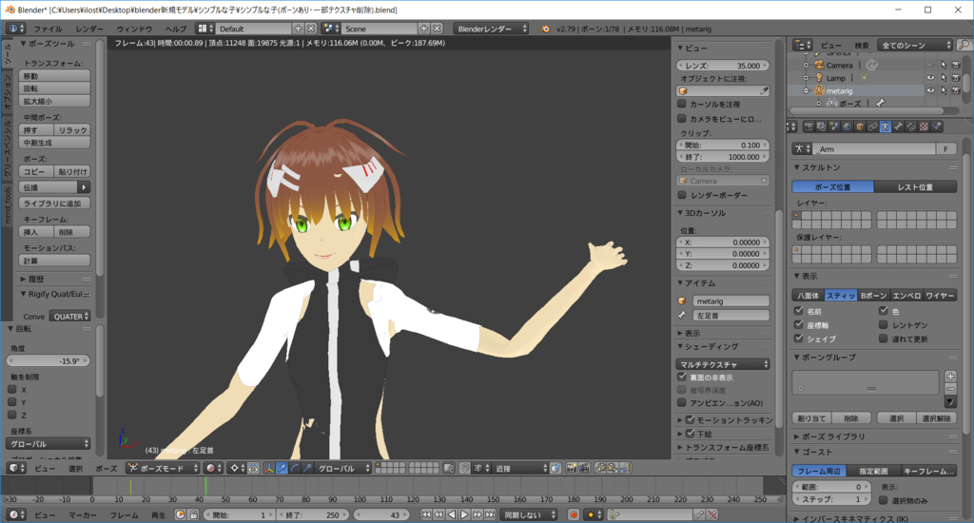Uncheck the 裏面の非表示 checkbox
This screenshot has width=974, height=523.
[x=682, y=377]
